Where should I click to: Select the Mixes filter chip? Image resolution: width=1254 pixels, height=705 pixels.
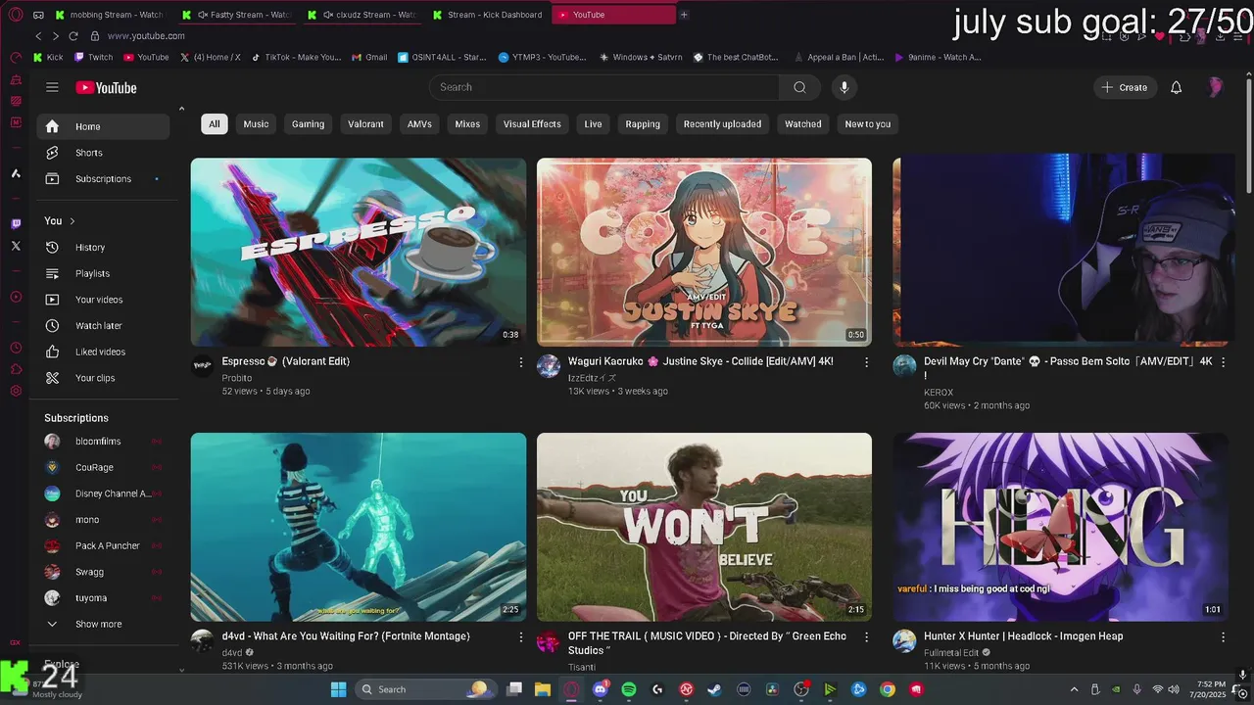[467, 124]
